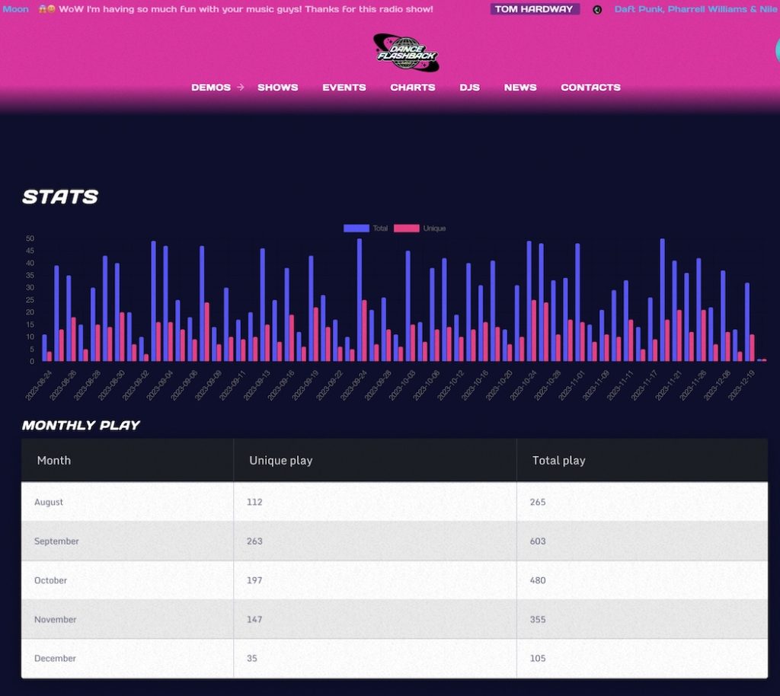Click the blue Total color swatch
780x696 pixels.
(356, 228)
